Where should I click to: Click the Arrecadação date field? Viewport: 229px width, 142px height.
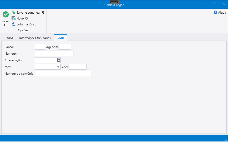(x=45, y=60)
